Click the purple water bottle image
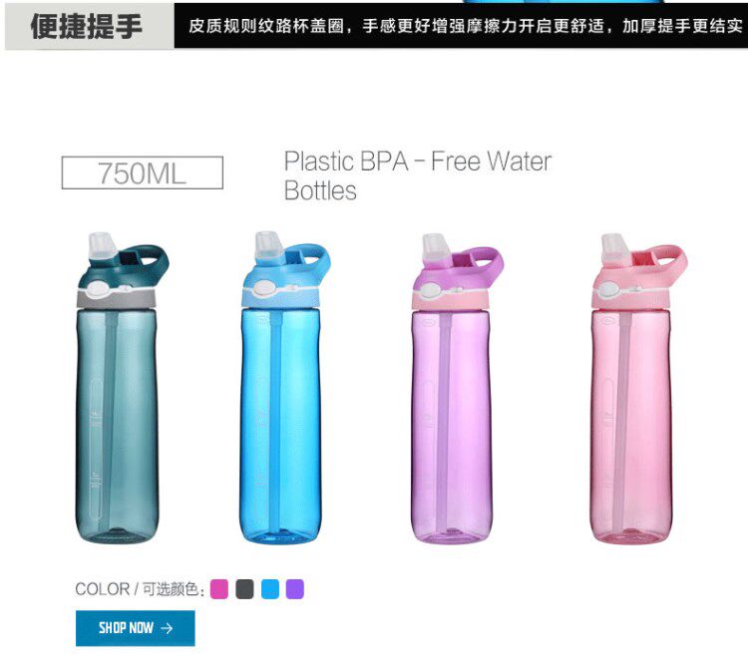The width and height of the screenshot is (748, 672). coord(454,389)
